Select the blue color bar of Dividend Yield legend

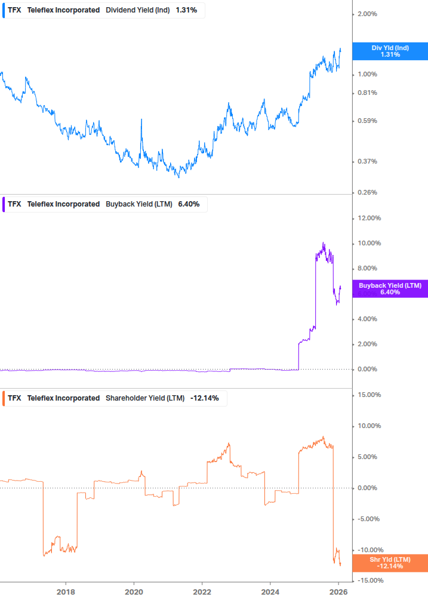(4, 10)
